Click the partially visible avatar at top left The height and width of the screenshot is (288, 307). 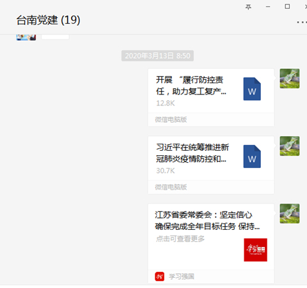coord(26,37)
